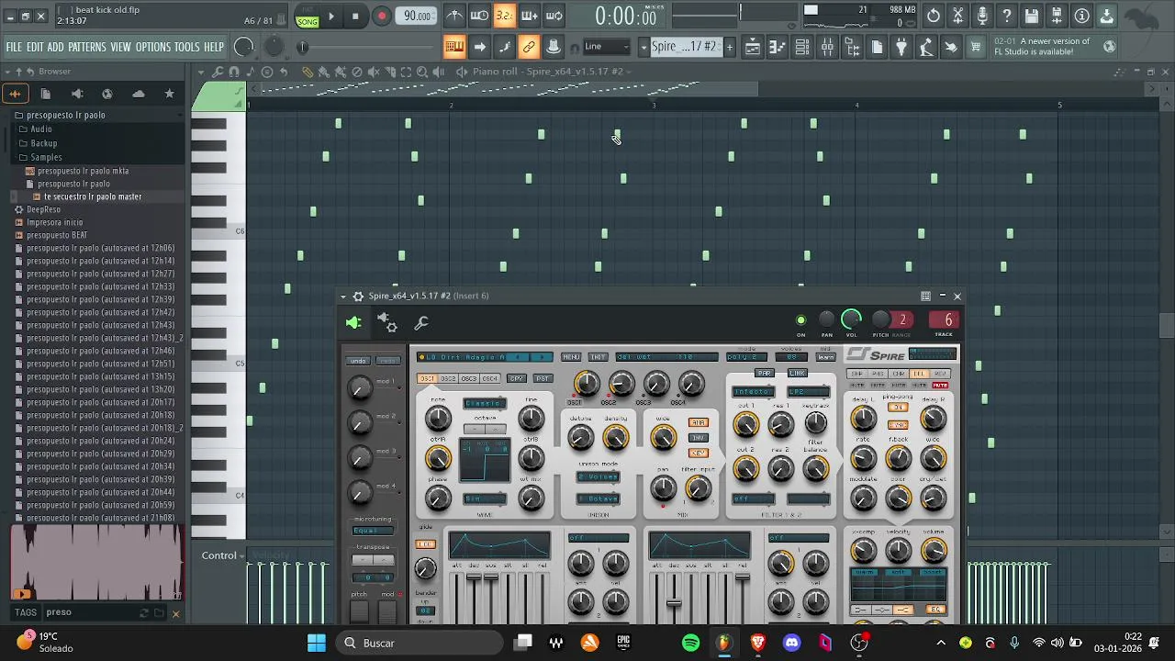Collapse the Samples folder in browser
This screenshot has height=661, width=1175.
pyautogui.click(x=46, y=157)
